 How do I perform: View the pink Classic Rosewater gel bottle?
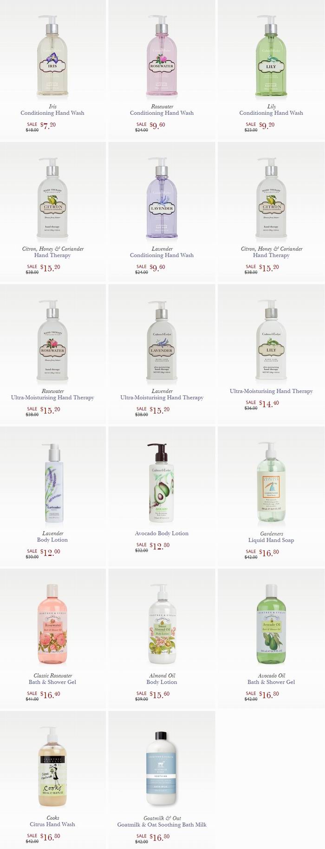tap(52, 625)
